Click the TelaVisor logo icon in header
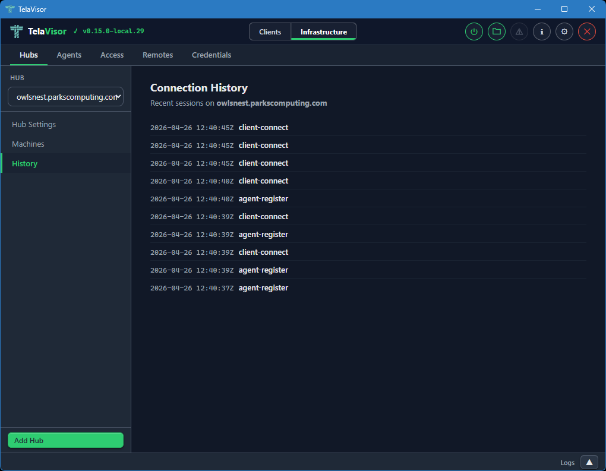The width and height of the screenshot is (606, 471). 16,31
